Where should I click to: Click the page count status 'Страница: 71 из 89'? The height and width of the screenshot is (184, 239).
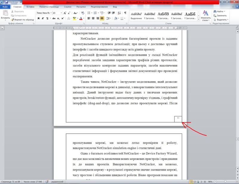click(x=11, y=182)
